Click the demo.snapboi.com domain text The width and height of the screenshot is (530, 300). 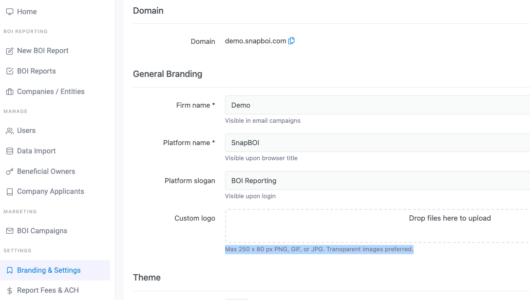point(255,41)
